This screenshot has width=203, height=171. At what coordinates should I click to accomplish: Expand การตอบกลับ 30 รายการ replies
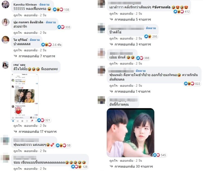click(x=131, y=166)
